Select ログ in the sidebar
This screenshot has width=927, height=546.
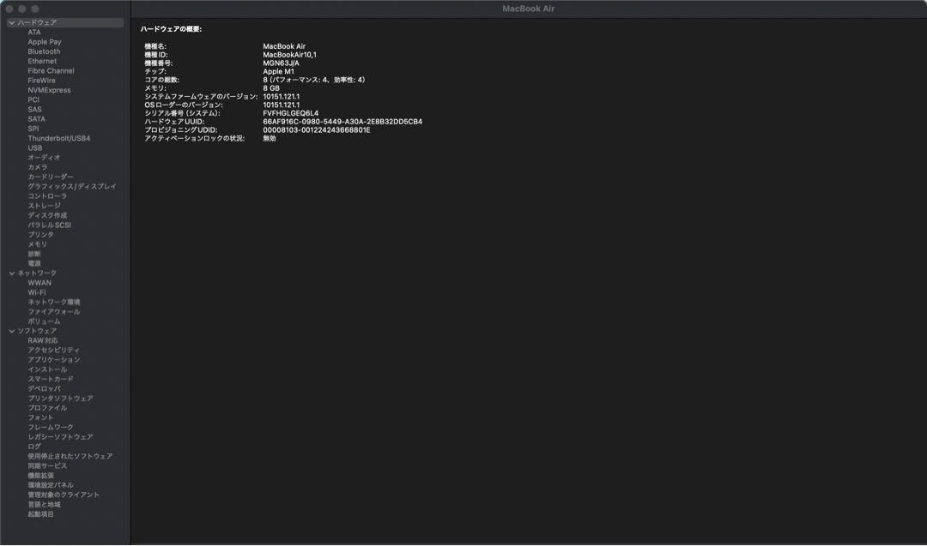34,447
